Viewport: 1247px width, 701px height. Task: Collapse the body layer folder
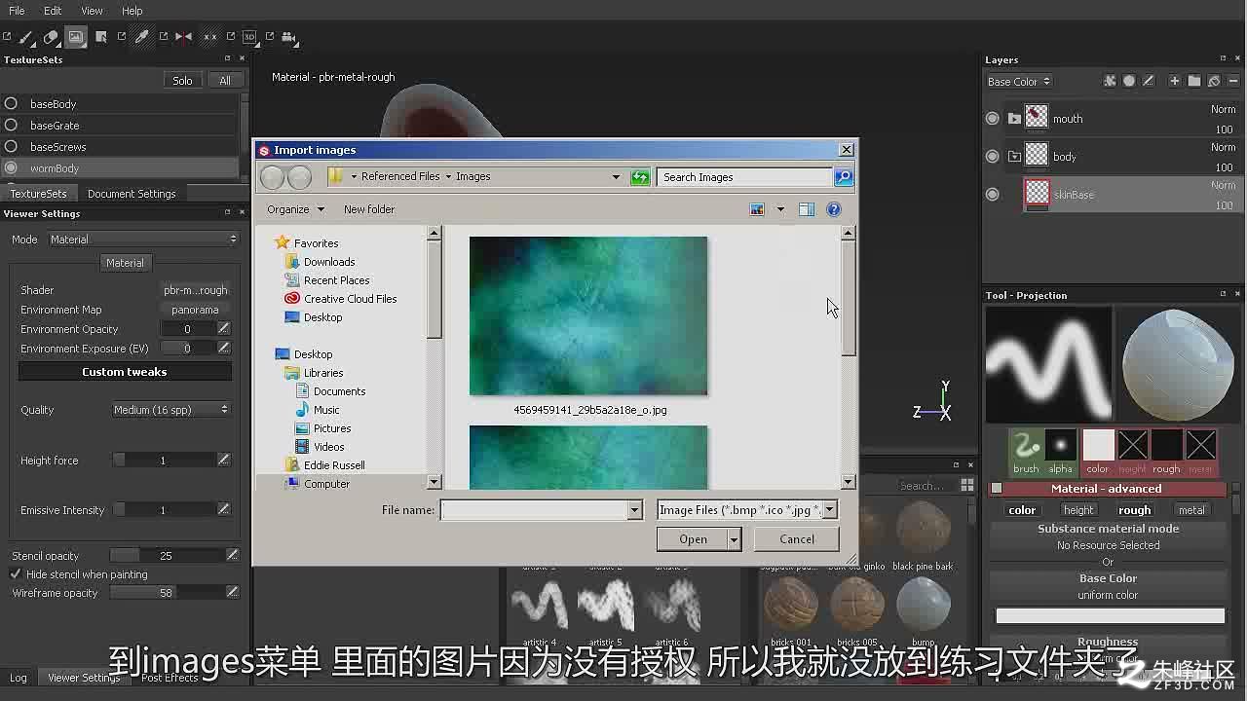pos(1015,156)
